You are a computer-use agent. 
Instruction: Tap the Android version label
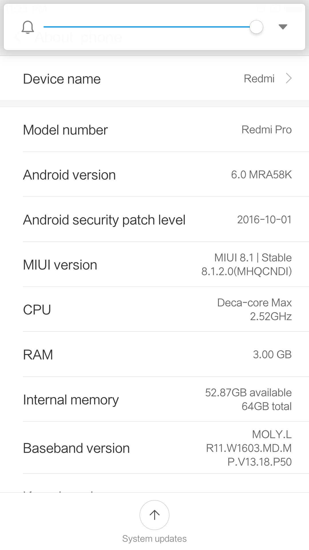click(69, 175)
